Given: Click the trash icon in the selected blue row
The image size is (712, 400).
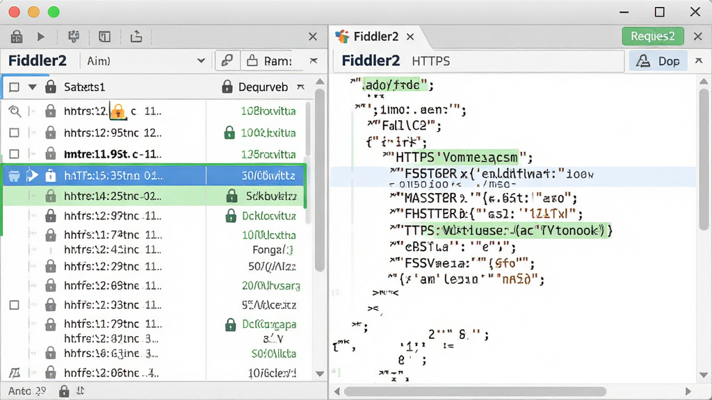Looking at the screenshot, I should 14,176.
